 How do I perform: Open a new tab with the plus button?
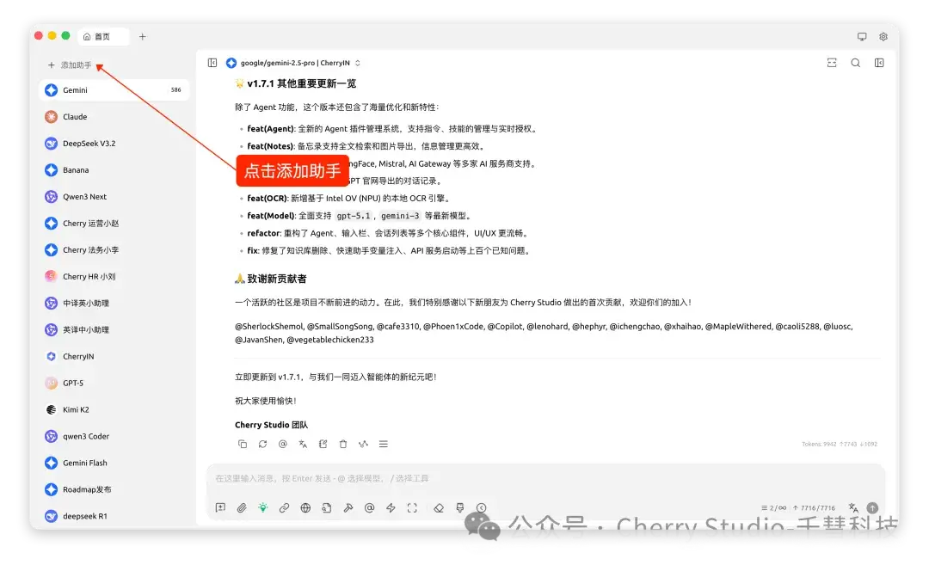tap(143, 36)
